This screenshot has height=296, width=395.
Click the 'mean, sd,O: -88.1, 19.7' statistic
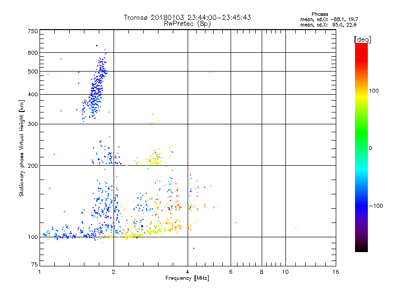tap(329, 19)
